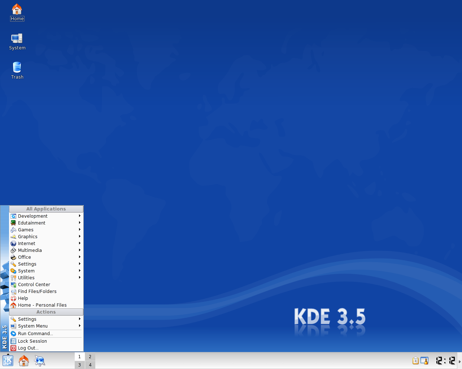
Task: Switch to virtual desktop 3
Action: pyautogui.click(x=80, y=365)
